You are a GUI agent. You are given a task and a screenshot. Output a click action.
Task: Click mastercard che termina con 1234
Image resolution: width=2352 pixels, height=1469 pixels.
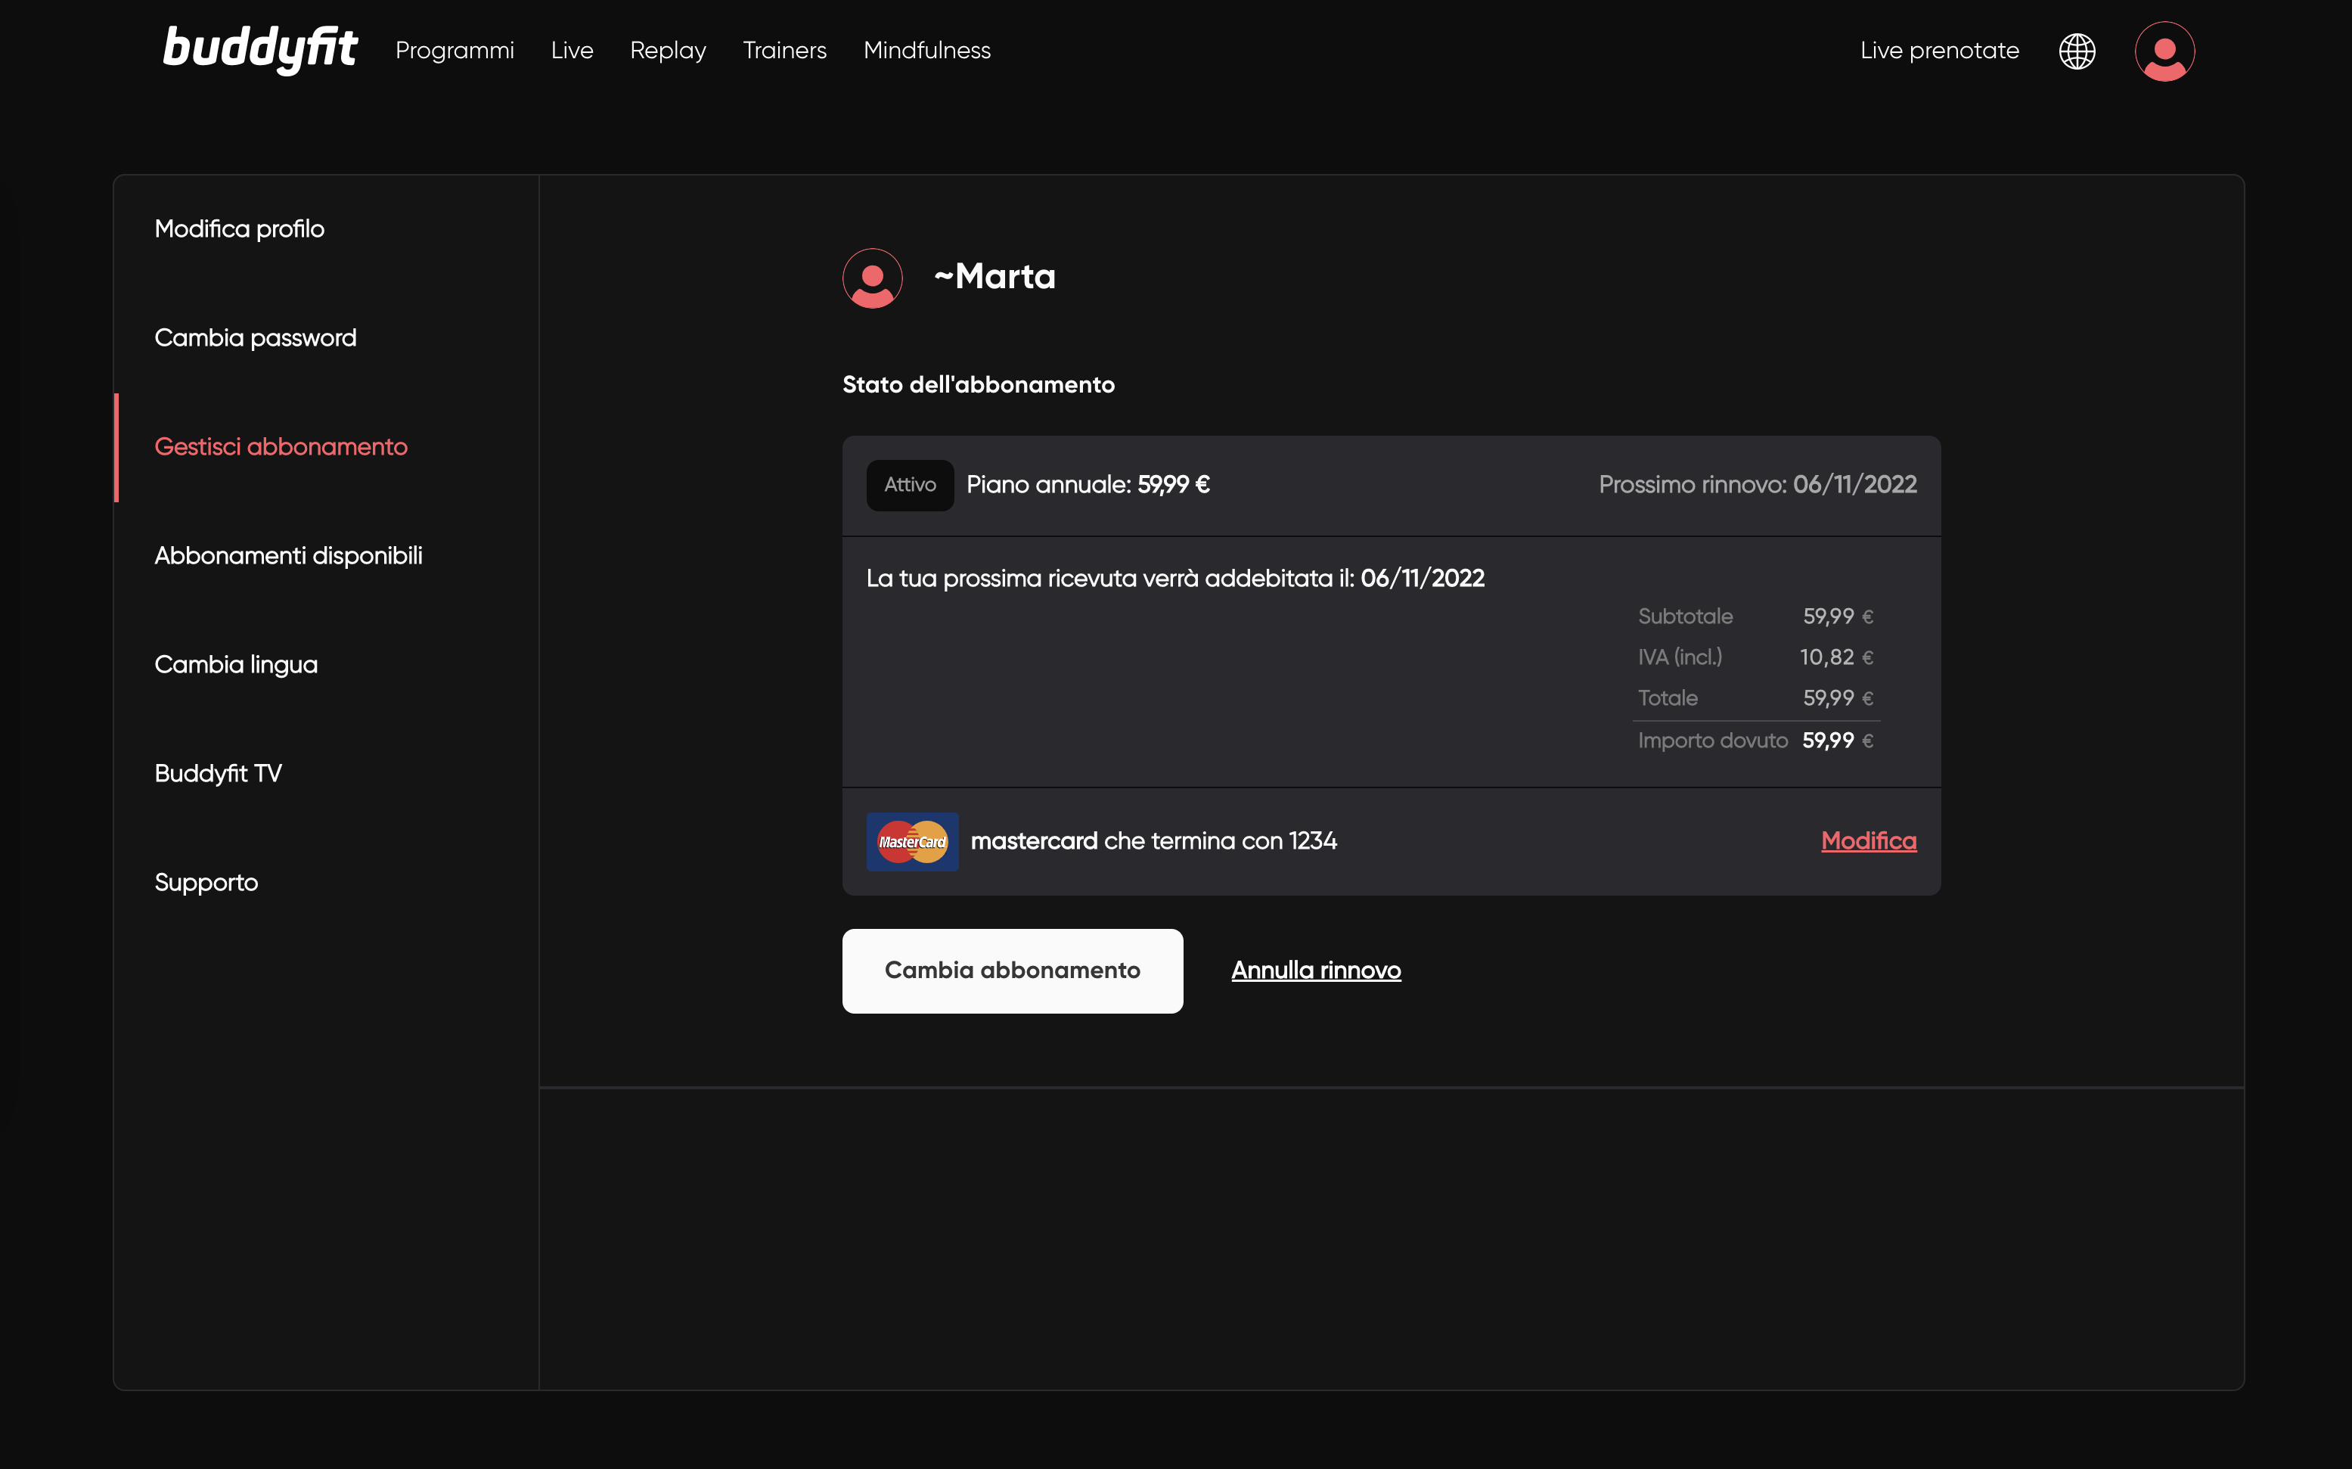click(1153, 841)
